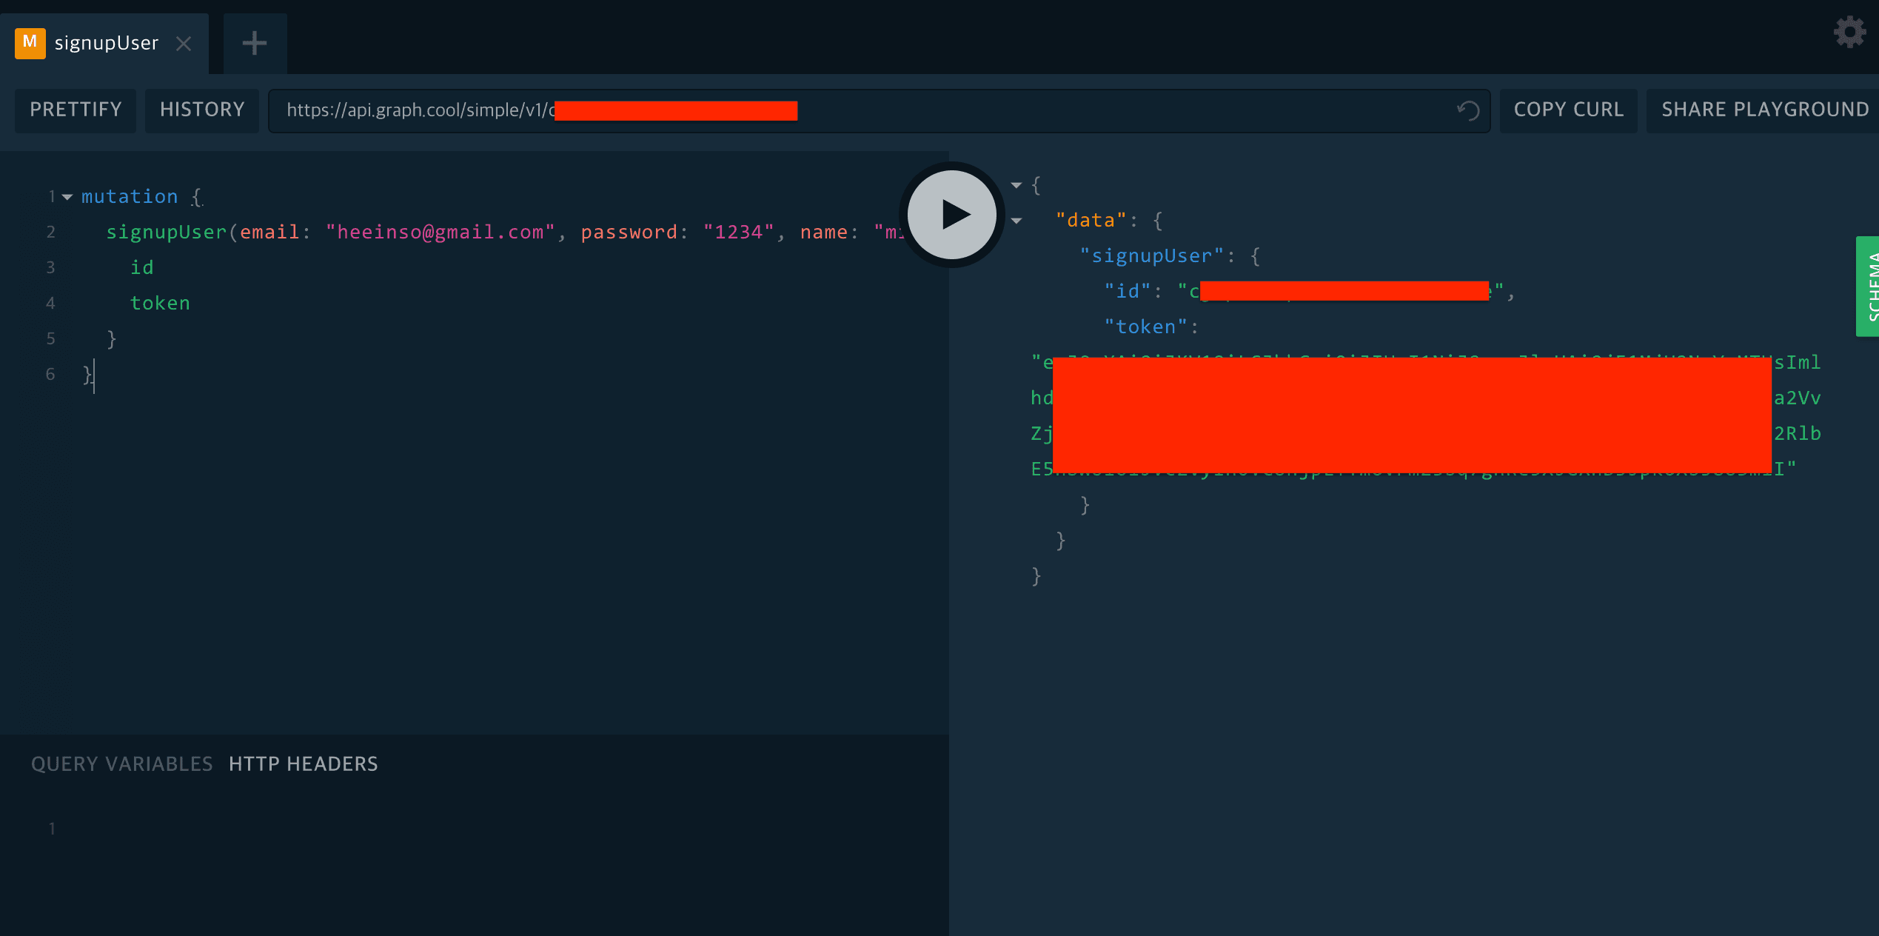
Task: Place cursor on the token field line
Action: tap(160, 303)
